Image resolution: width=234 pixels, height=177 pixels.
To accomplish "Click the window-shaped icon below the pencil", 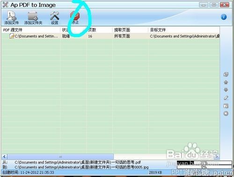I will pos(226,106).
